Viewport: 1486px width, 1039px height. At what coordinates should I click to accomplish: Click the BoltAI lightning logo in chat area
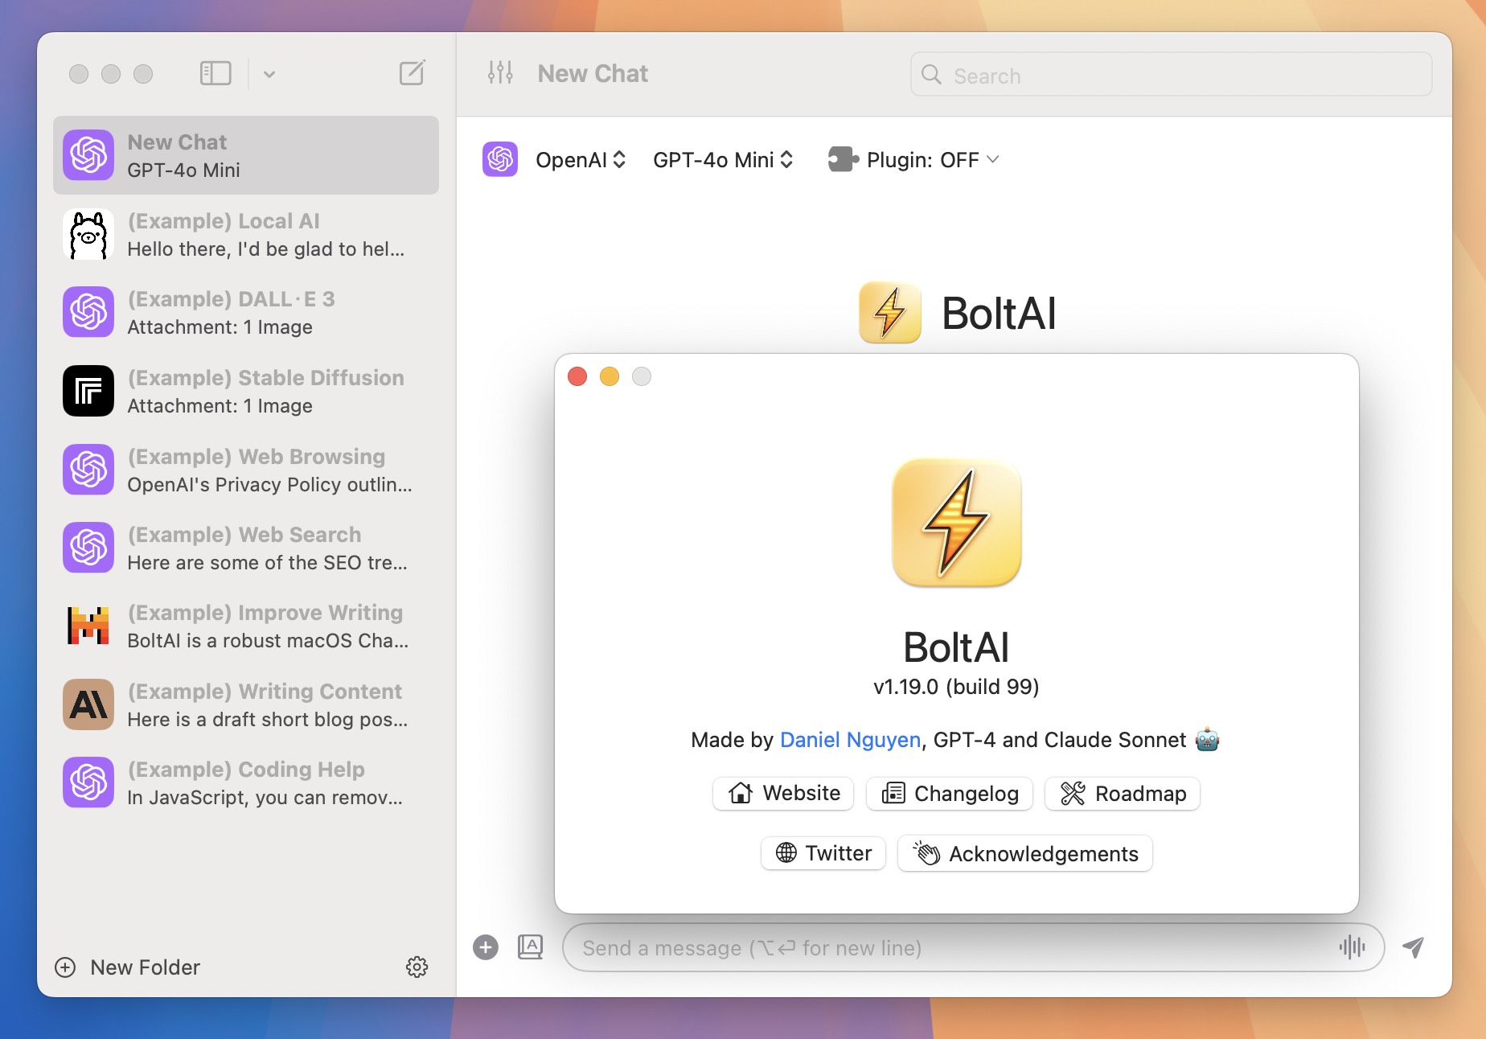pos(890,313)
